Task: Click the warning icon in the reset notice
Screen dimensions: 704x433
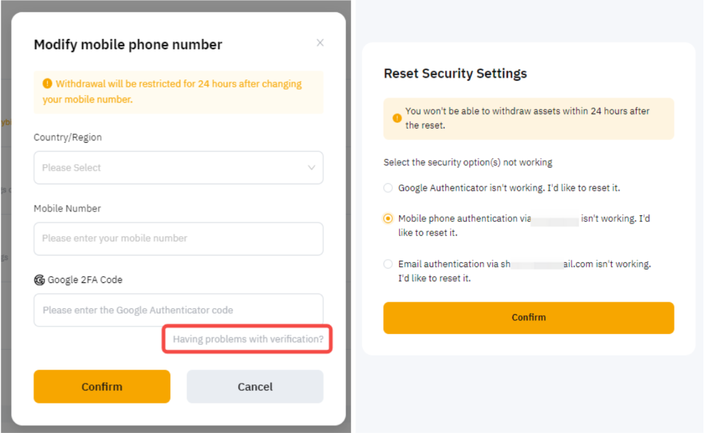Action: point(397,118)
